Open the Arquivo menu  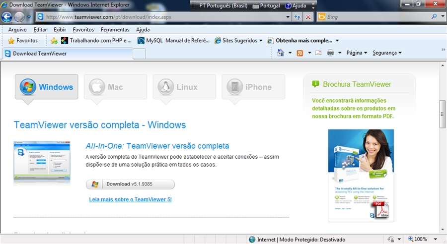[x=17, y=30]
